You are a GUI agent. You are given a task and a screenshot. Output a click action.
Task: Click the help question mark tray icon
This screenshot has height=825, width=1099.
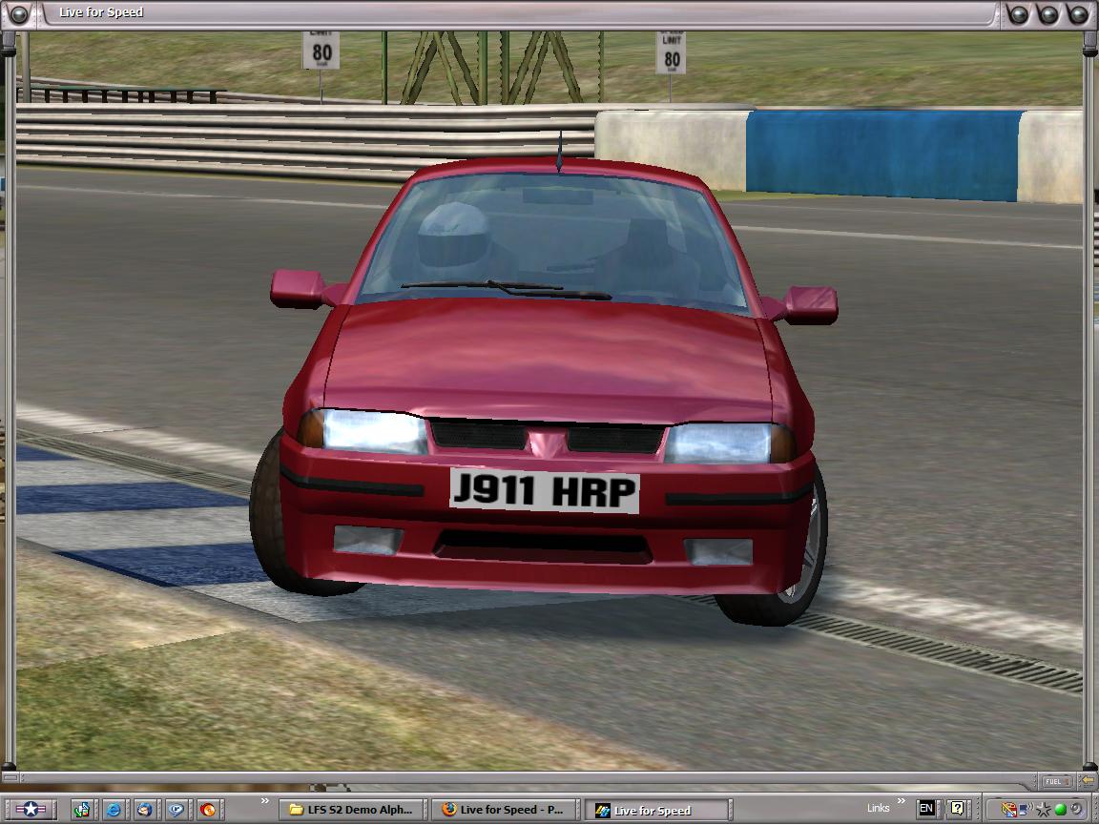(958, 808)
